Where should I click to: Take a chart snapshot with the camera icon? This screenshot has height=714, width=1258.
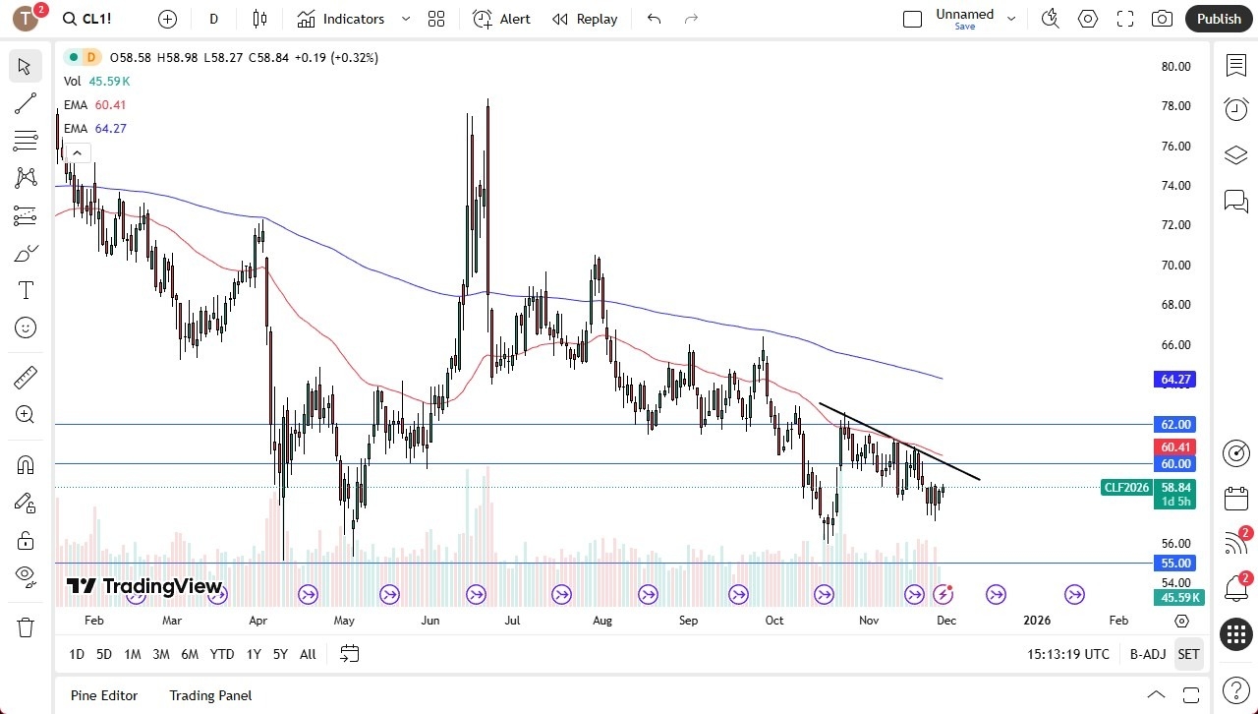point(1161,18)
